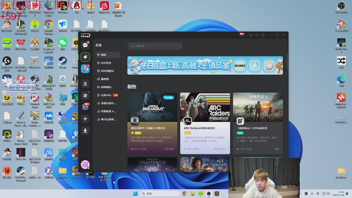The height and width of the screenshot is (198, 352).
Task: Open Google Chrome desktop shortcut
Action: pyautogui.click(x=49, y=27)
